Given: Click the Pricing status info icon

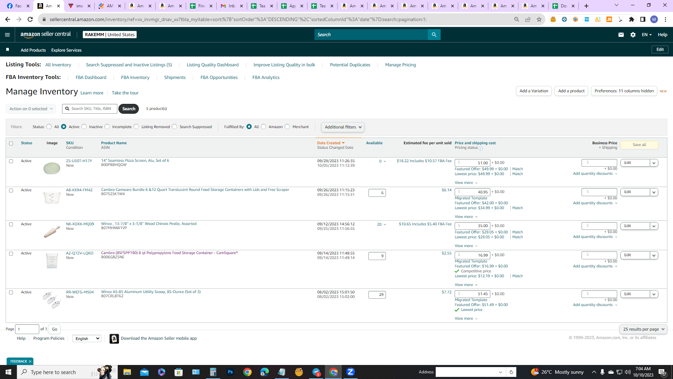Looking at the screenshot, I should (x=481, y=148).
